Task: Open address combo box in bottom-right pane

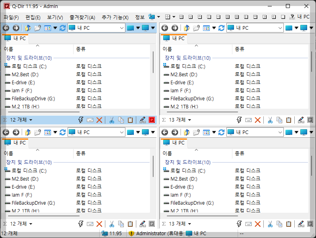Action: pyautogui.click(x=255, y=132)
